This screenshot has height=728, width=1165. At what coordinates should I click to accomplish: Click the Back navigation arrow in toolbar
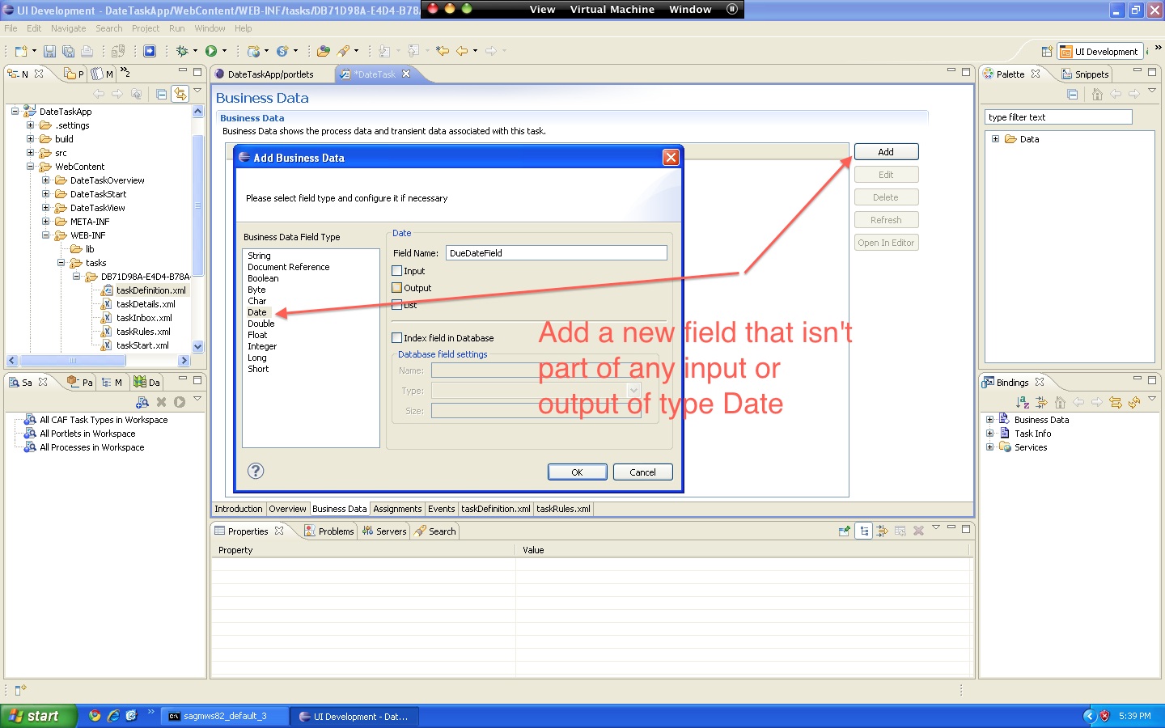click(462, 51)
